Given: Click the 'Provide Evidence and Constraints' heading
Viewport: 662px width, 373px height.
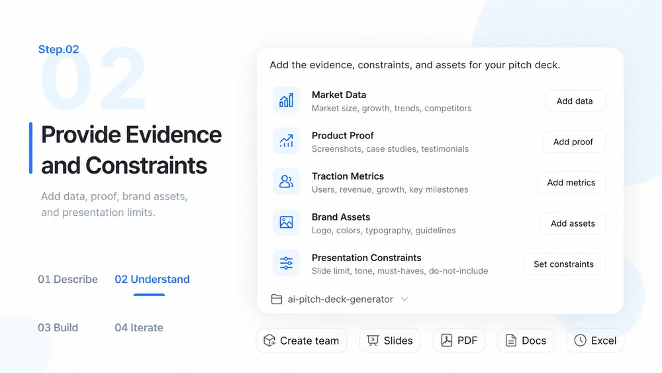Looking at the screenshot, I should pos(131,150).
